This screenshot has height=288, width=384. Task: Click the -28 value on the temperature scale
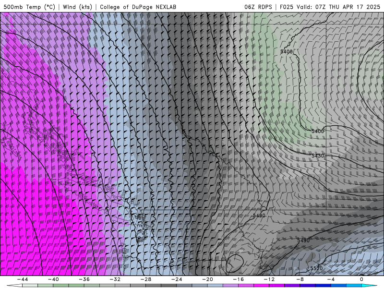[146, 279]
